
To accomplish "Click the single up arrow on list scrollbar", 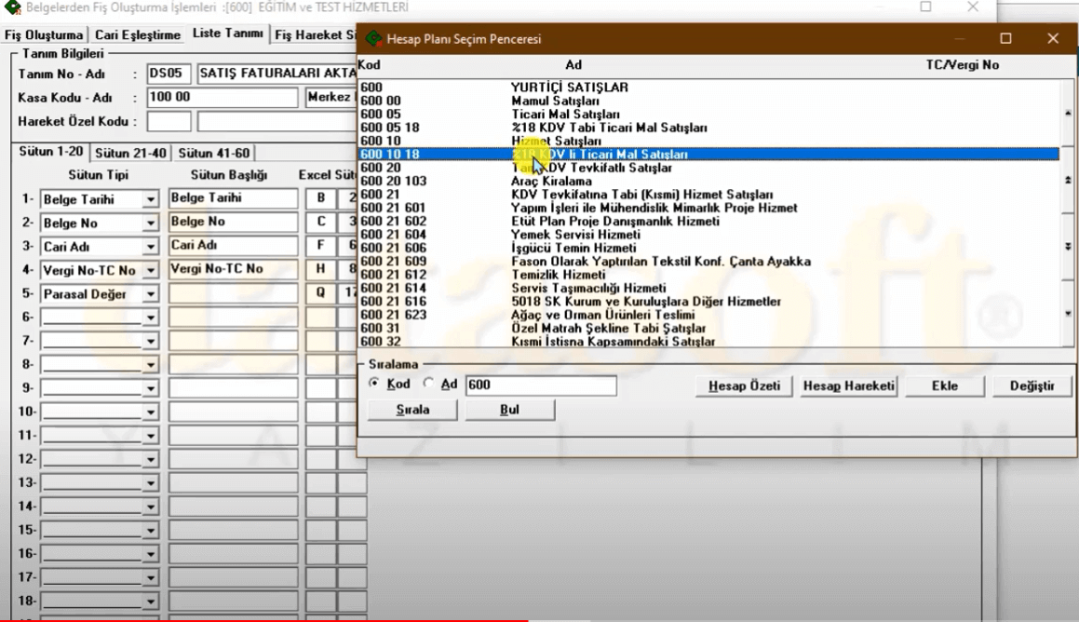I will coord(1068,114).
